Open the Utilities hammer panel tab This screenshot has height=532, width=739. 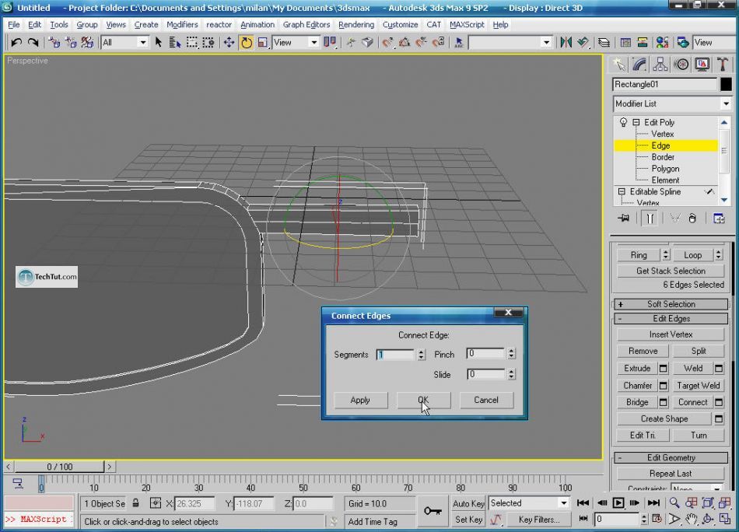pos(723,65)
